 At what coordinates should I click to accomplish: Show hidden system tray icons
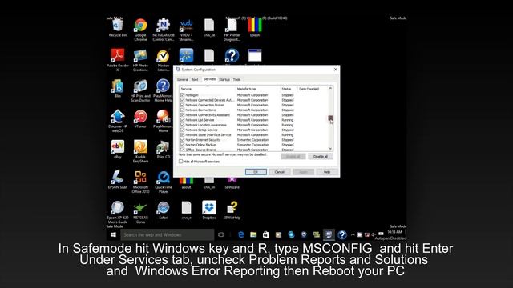353,234
